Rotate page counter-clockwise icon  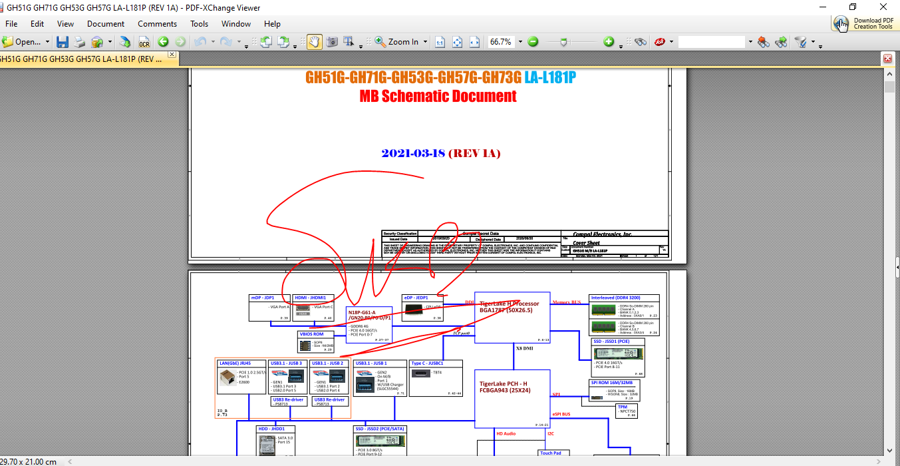(266, 42)
